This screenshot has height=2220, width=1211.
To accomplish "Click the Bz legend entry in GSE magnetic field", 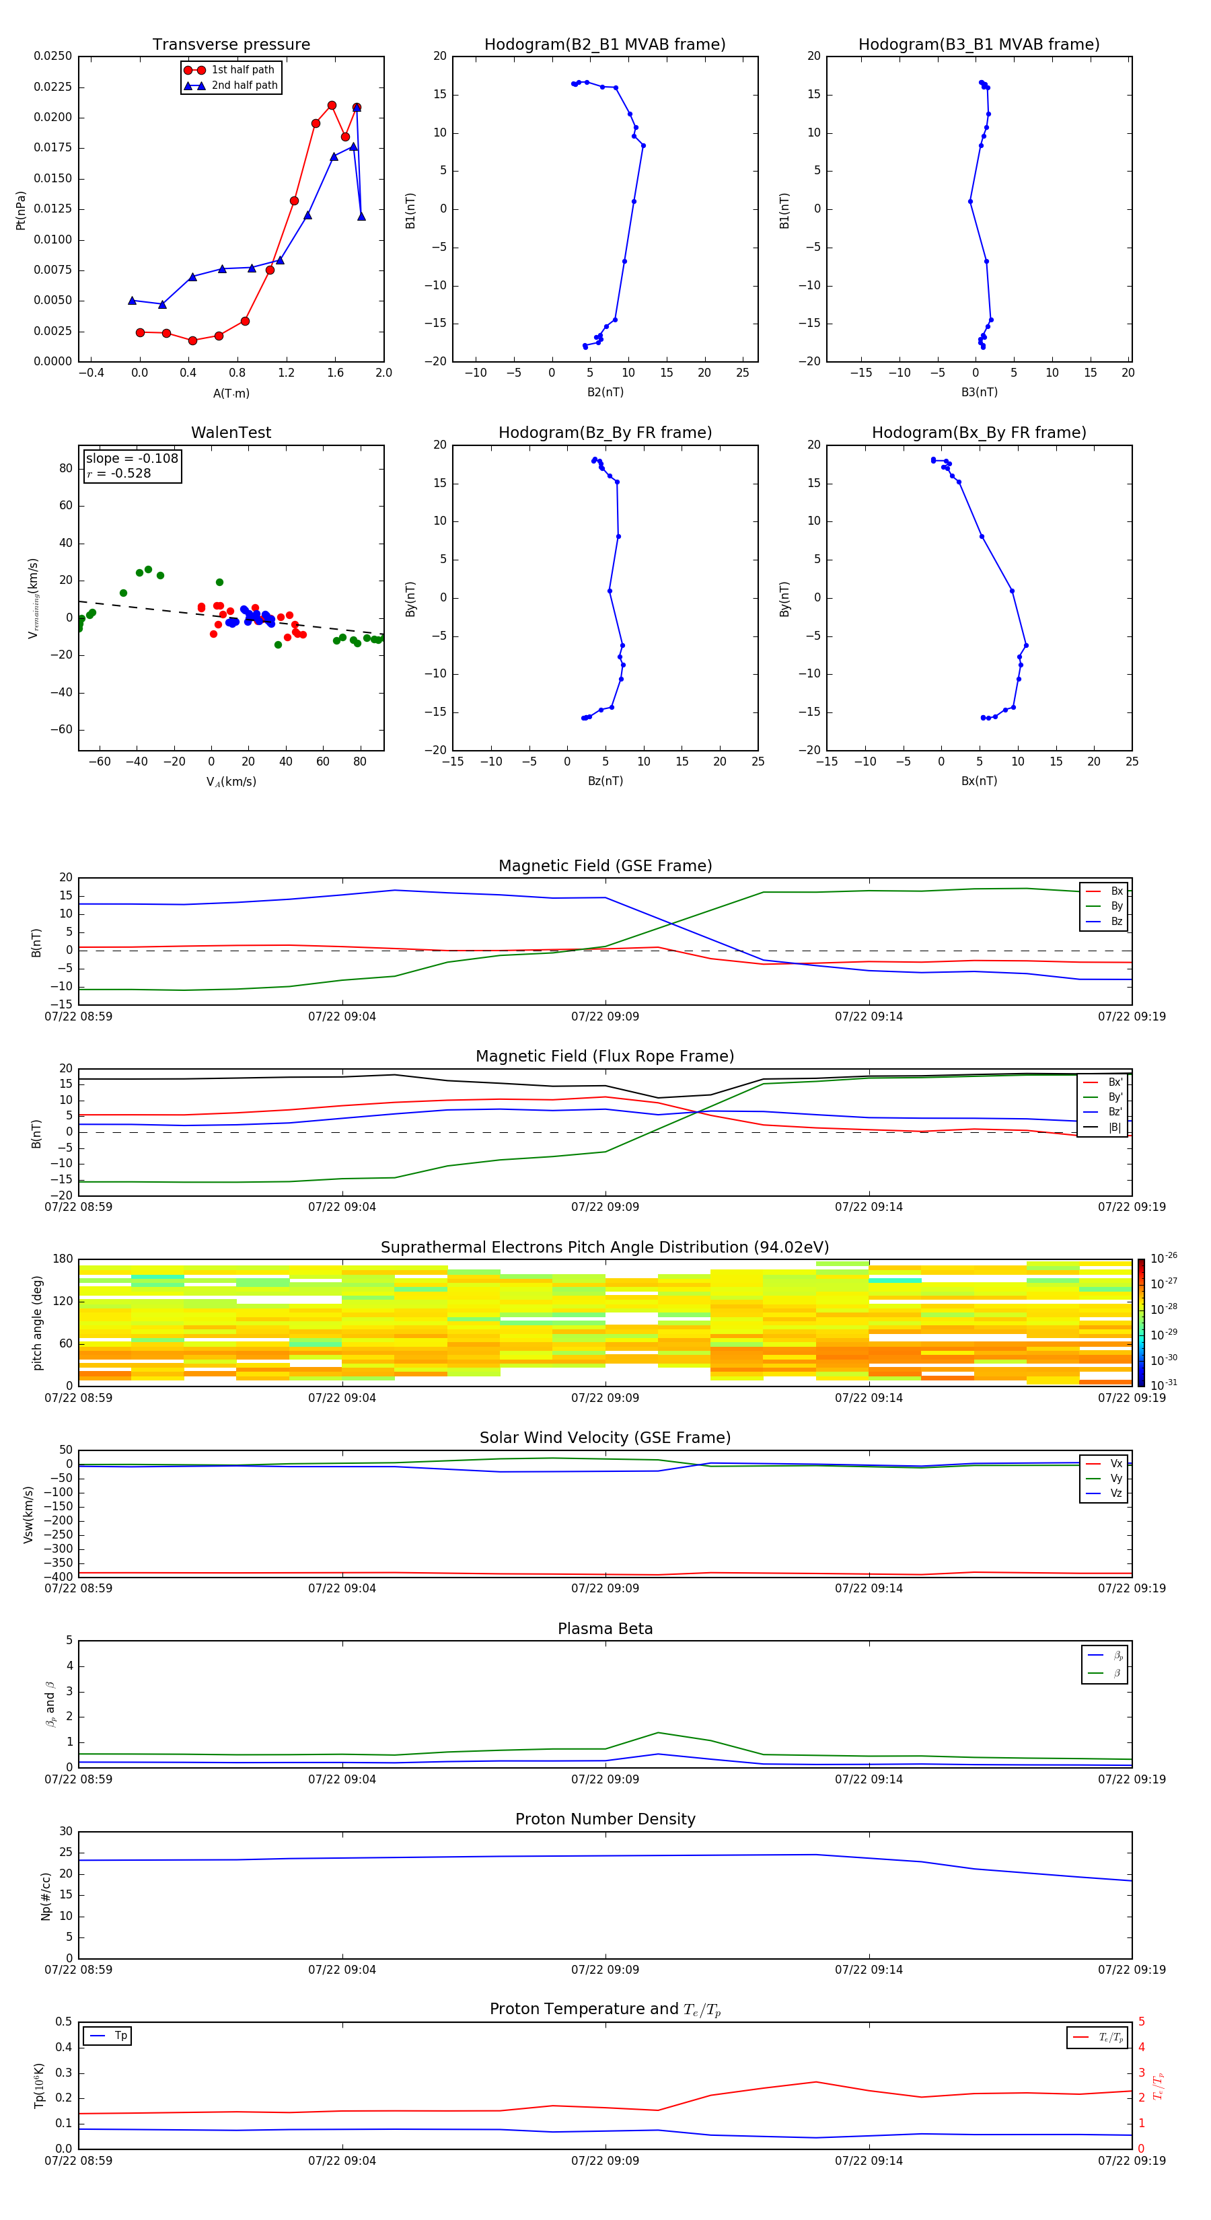I will [x=1104, y=922].
